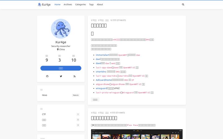The width and height of the screenshot is (223, 139).
Task: Open the immortalwrt link
Action: click(x=103, y=55)
